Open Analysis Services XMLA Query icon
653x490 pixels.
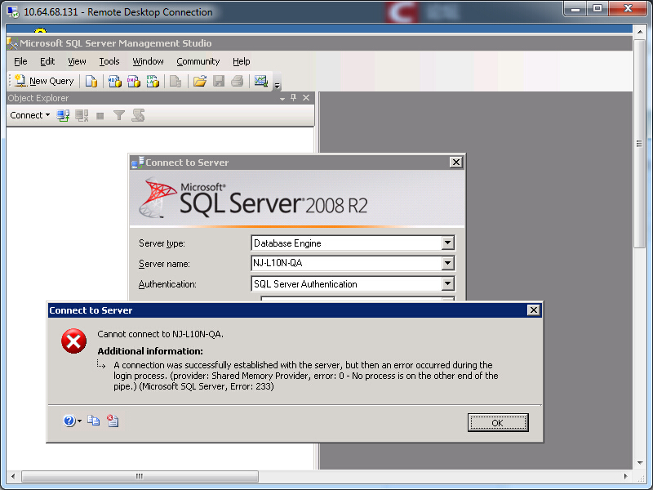pos(153,81)
